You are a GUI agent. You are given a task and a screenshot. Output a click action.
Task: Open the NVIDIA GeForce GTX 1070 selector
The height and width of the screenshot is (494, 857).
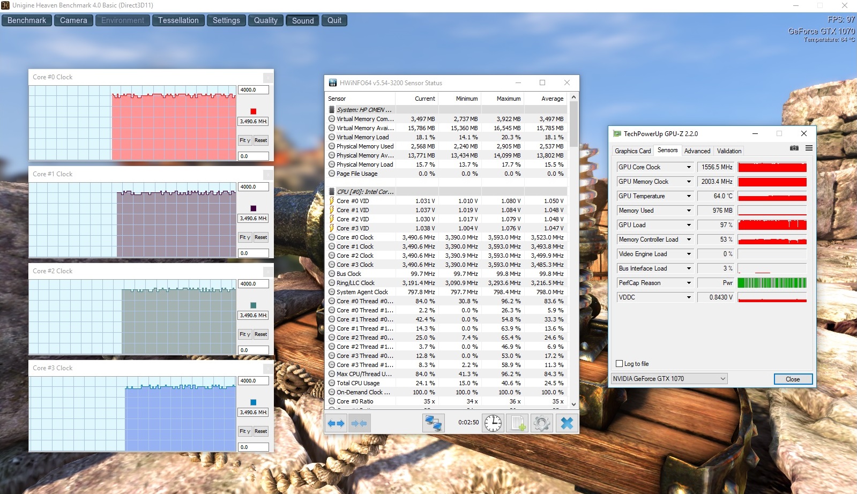669,379
